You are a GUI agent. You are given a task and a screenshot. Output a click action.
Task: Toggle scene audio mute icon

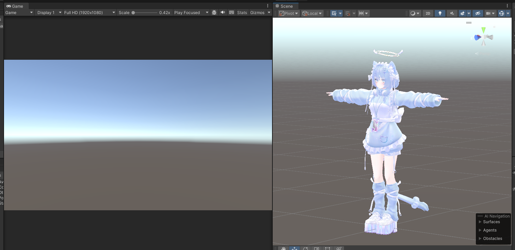tap(452, 13)
